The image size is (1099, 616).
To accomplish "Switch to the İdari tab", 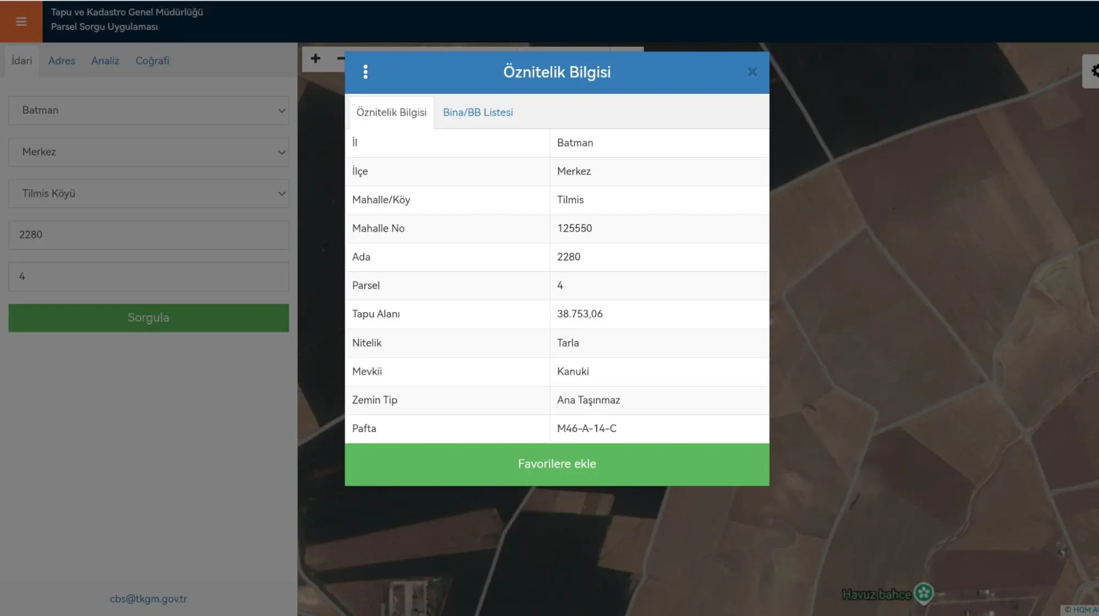I will click(x=22, y=61).
